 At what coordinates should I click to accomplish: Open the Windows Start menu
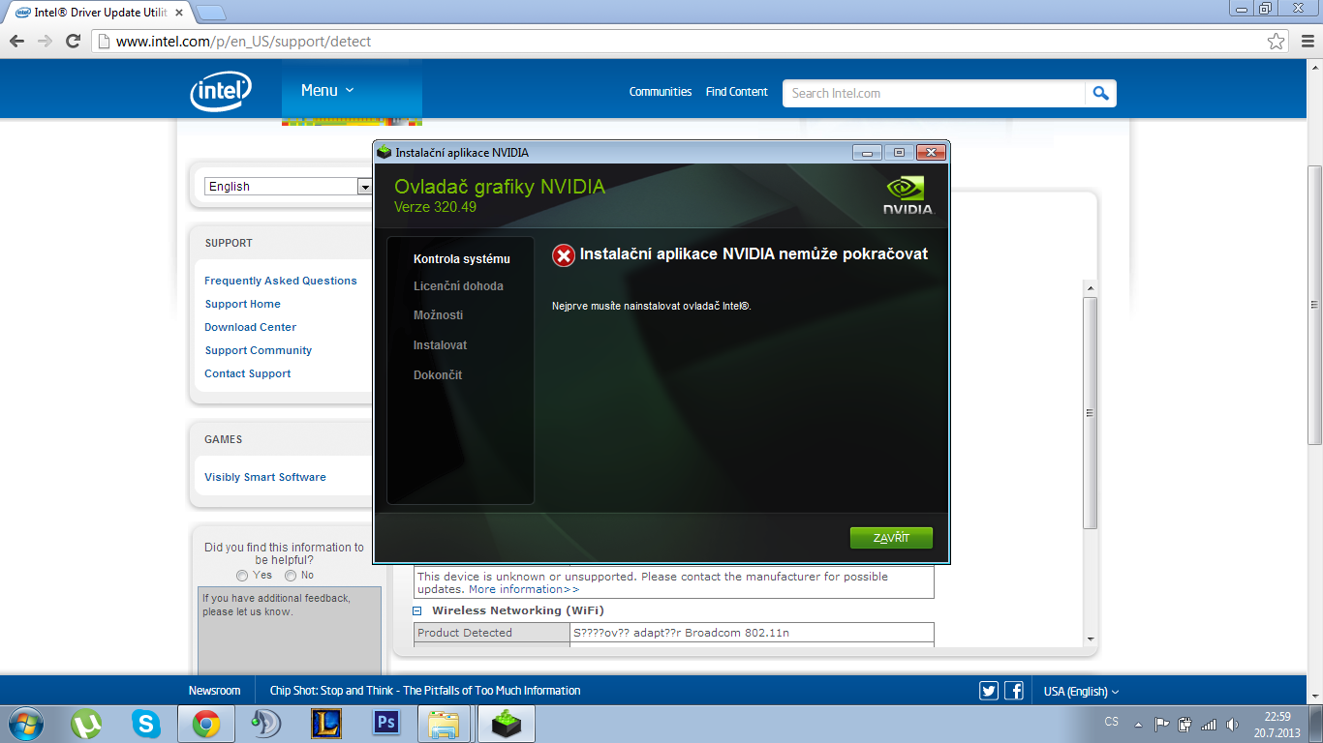(24, 723)
